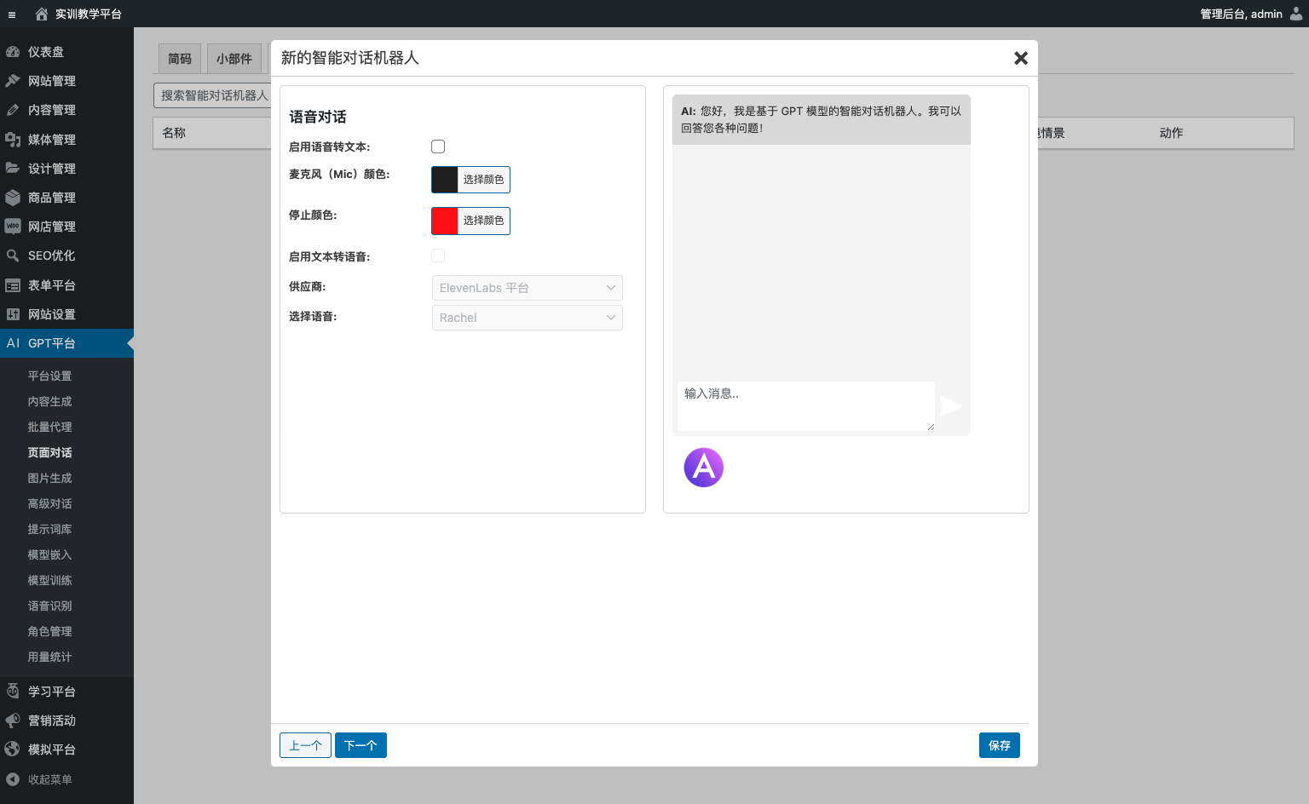Click the 内容管理 pencil icon
1309x804 pixels.
tap(13, 110)
